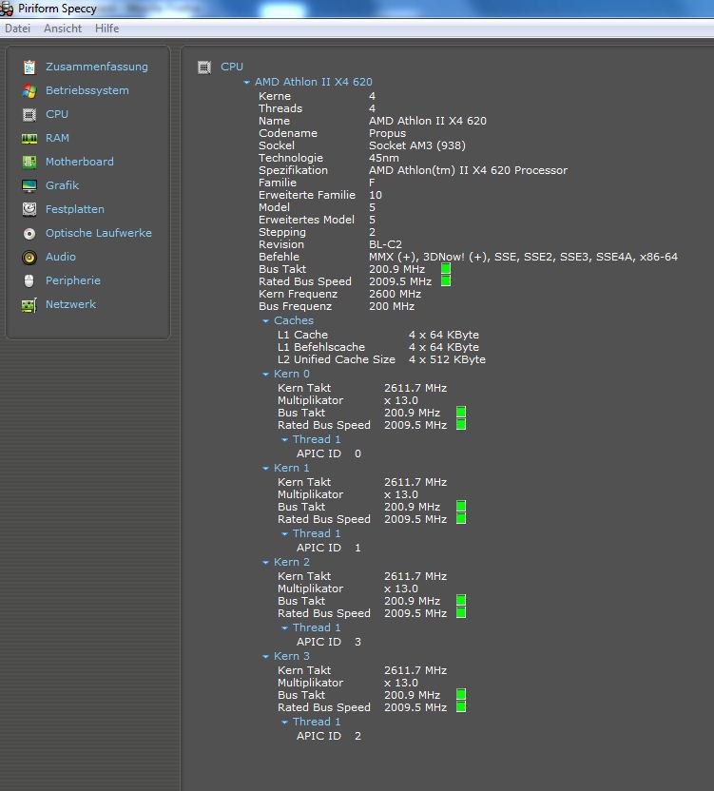The width and height of the screenshot is (714, 791).
Task: Click the L1 Befehlscache row
Action: click(378, 347)
